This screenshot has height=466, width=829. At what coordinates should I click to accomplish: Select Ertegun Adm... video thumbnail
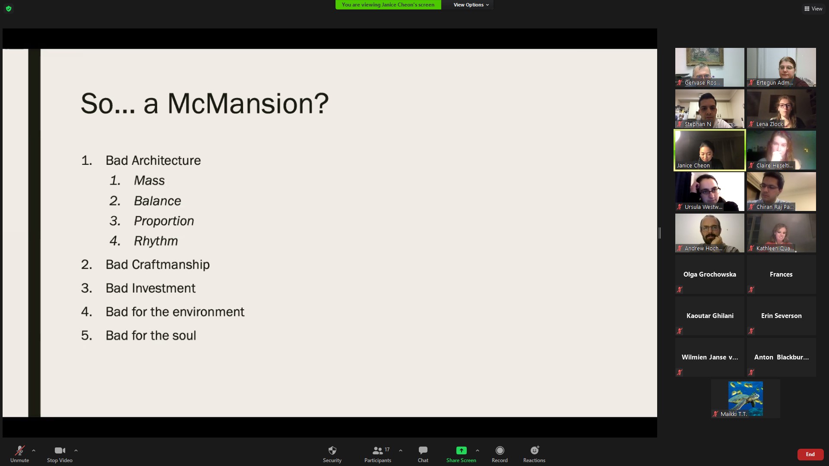782,67
